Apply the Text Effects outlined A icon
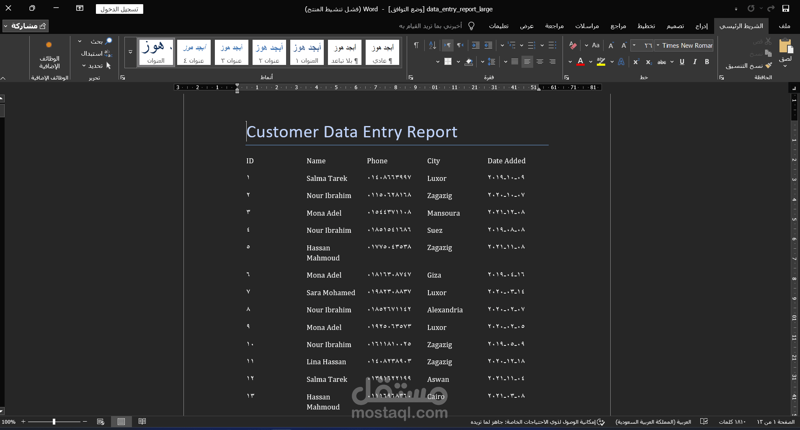 point(621,62)
